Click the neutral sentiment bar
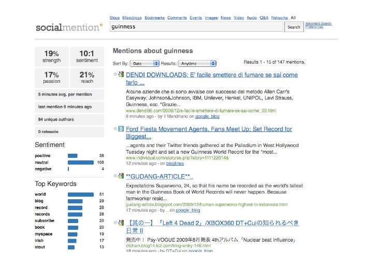Screen dimensions: 377x266 [x=81, y=162]
